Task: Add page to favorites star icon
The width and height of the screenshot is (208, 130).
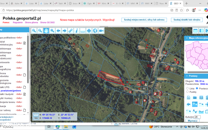Action: tap(181, 10)
